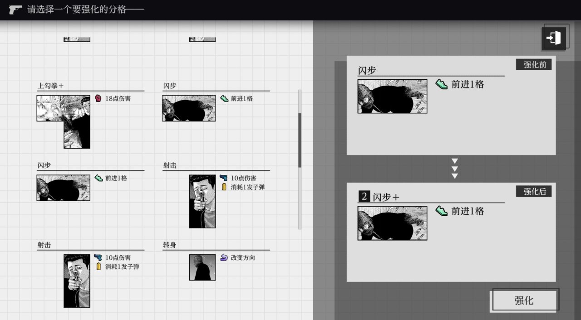The image size is (581, 320).
Task: Confirm upgrade with the 强化 button
Action: (x=524, y=301)
